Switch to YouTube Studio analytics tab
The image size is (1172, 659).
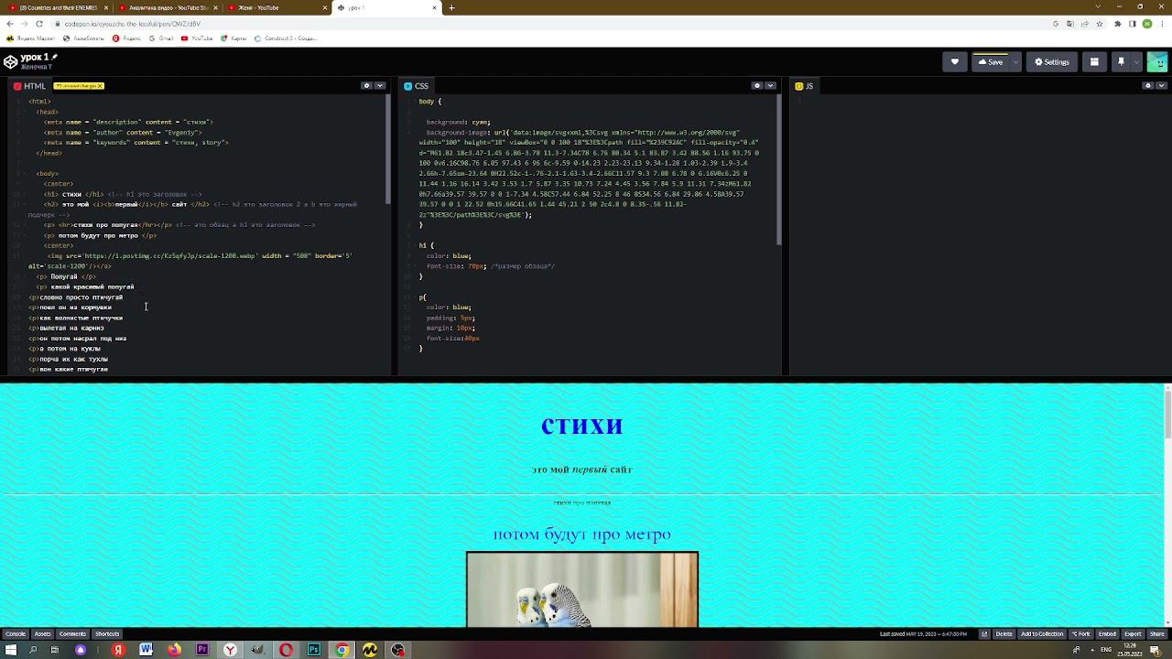[x=168, y=7]
